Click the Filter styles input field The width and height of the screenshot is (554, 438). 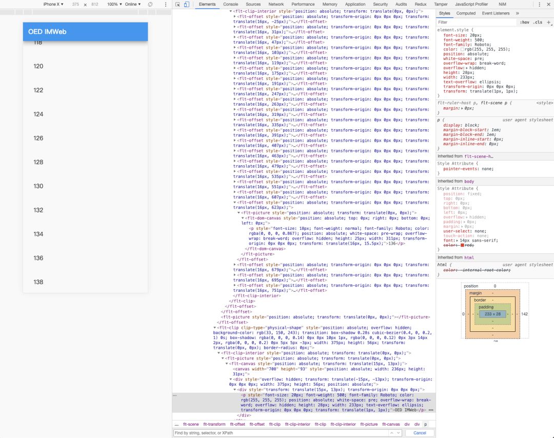(x=476, y=22)
